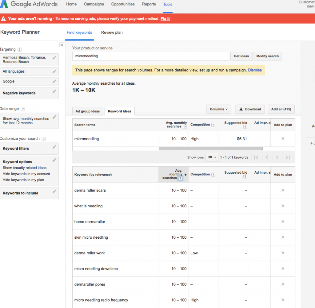Add skin micro needling to plan
Viewport: 315px width, 308px height.
[x=283, y=237]
